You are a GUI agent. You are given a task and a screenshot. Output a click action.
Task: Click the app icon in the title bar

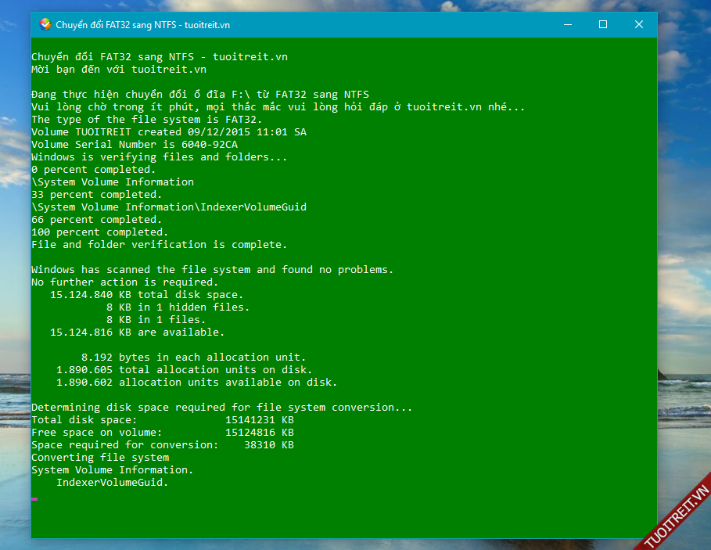[x=45, y=24]
